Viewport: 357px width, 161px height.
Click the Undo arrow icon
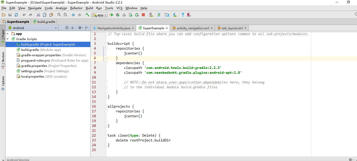click(24, 15)
